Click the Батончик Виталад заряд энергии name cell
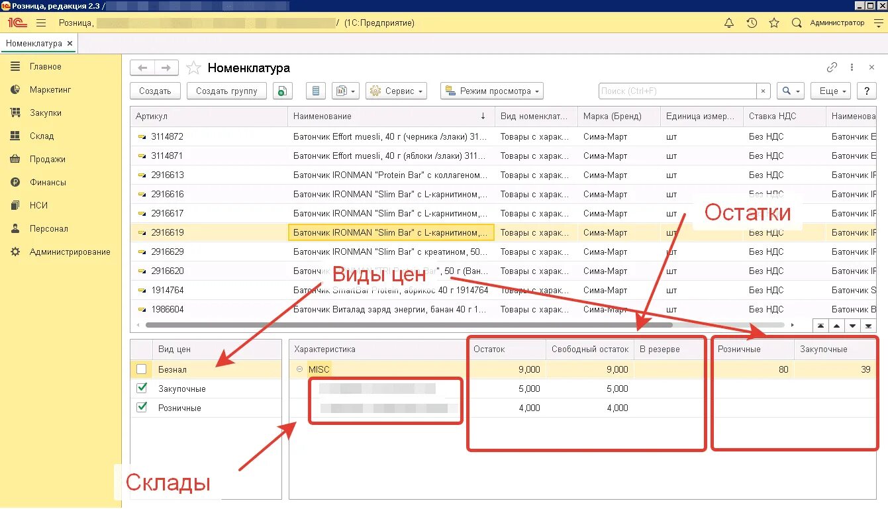The image size is (888, 509). tap(391, 309)
